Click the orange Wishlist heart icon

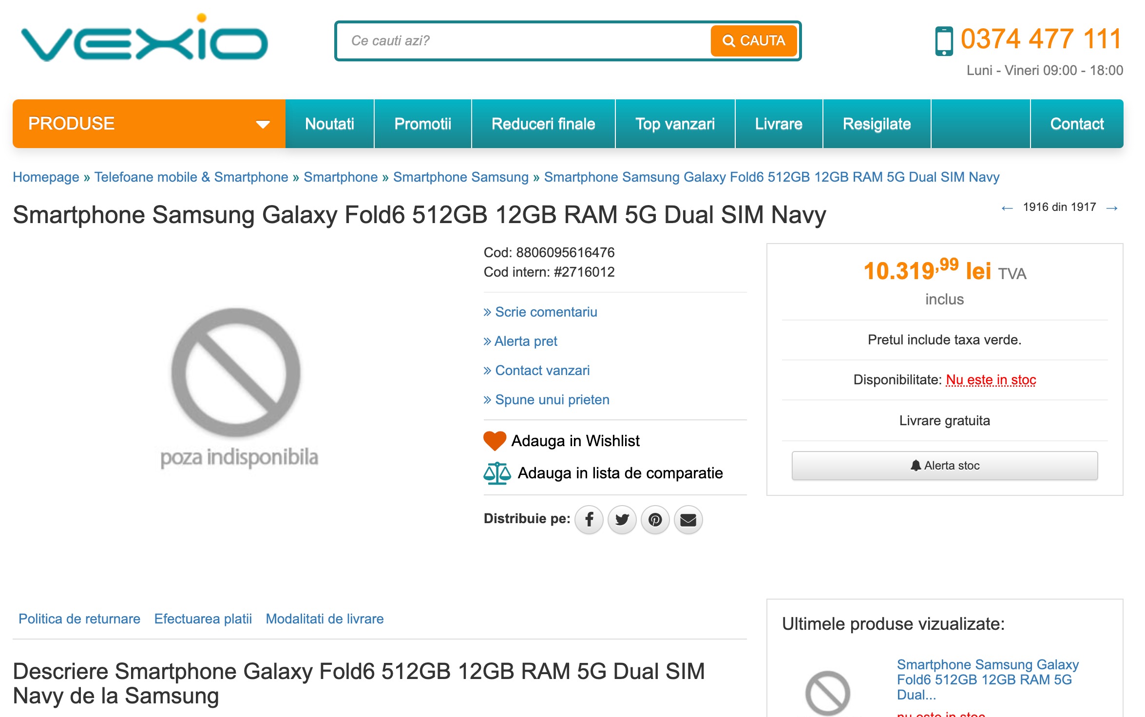495,441
